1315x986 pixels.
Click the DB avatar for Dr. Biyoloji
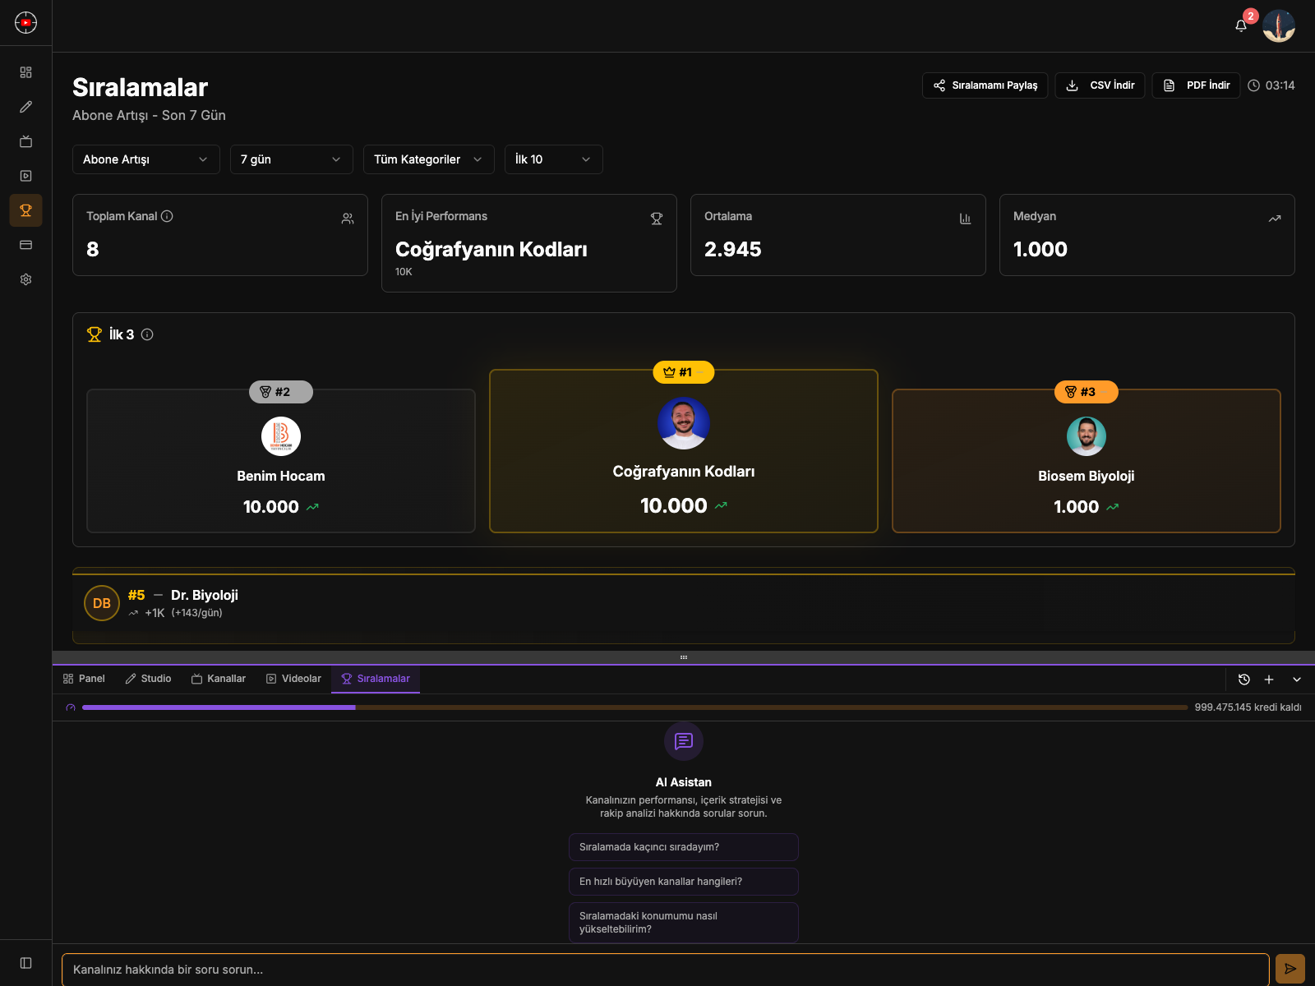[x=102, y=603]
